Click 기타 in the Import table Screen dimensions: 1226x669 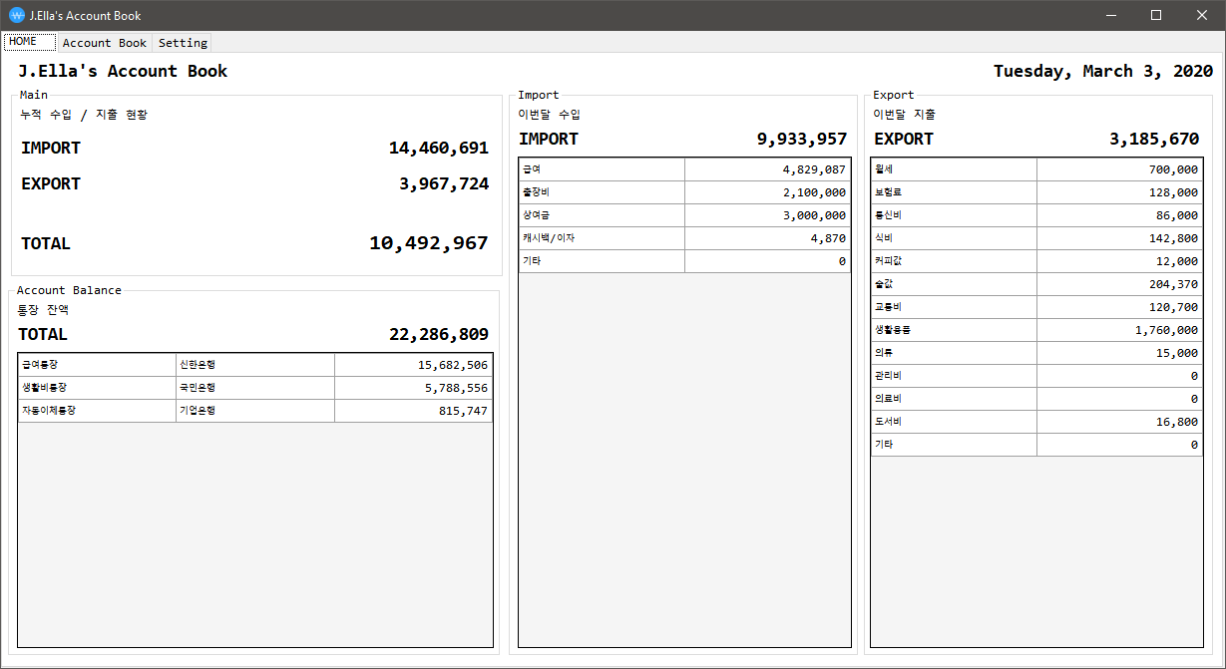coord(602,261)
